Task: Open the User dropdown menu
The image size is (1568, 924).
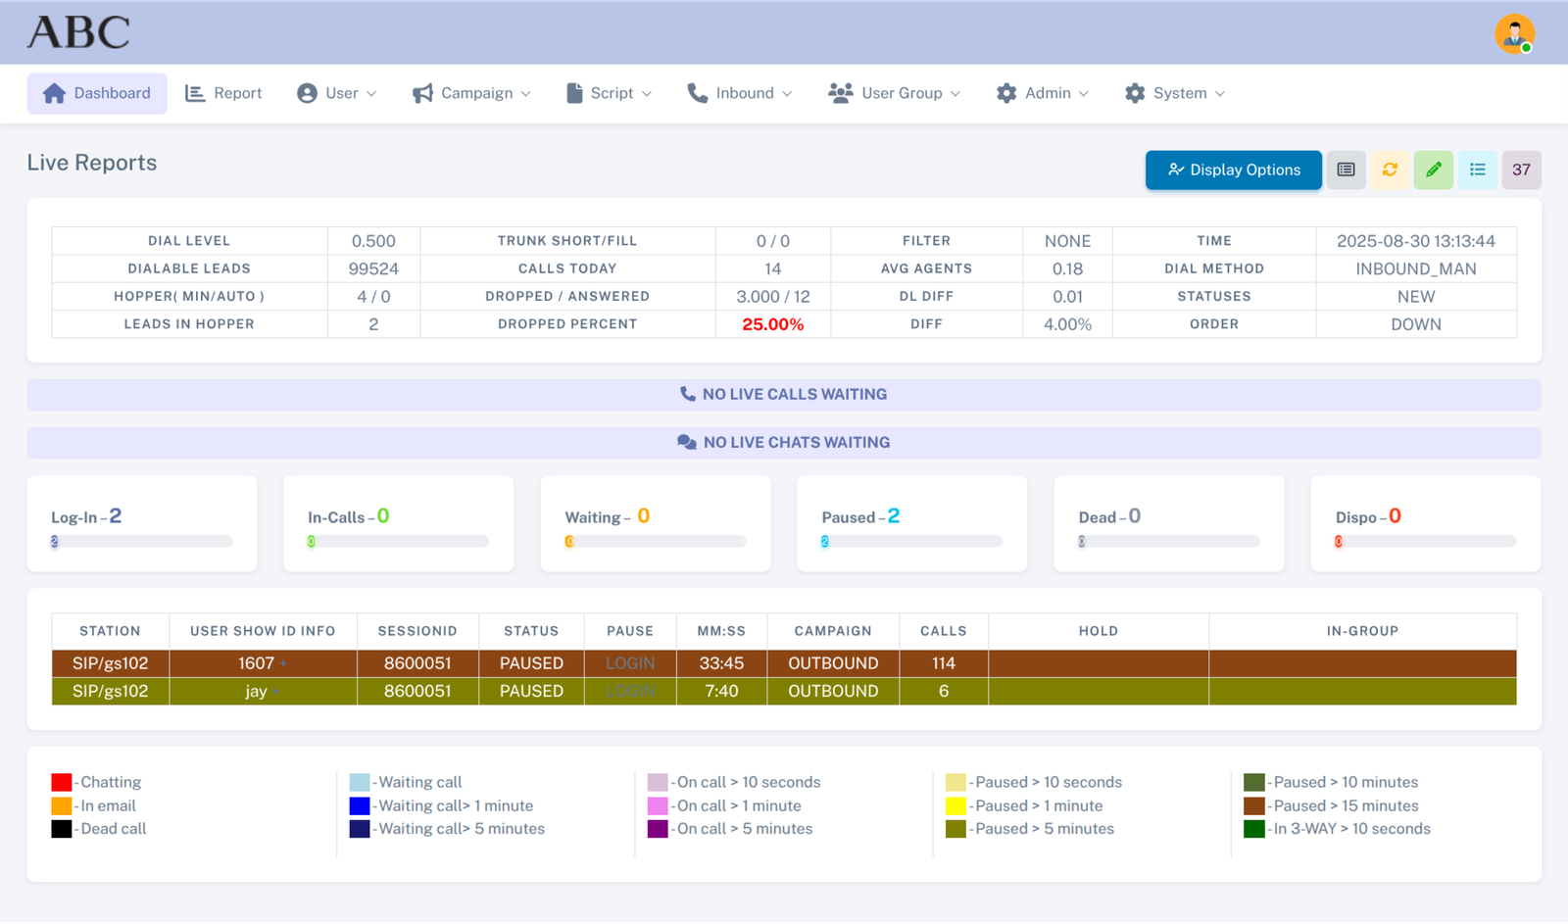Action: tap(337, 92)
